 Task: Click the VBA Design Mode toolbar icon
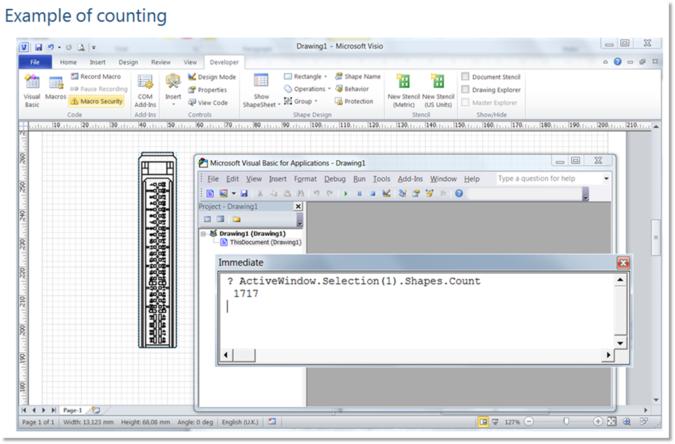[x=386, y=193]
